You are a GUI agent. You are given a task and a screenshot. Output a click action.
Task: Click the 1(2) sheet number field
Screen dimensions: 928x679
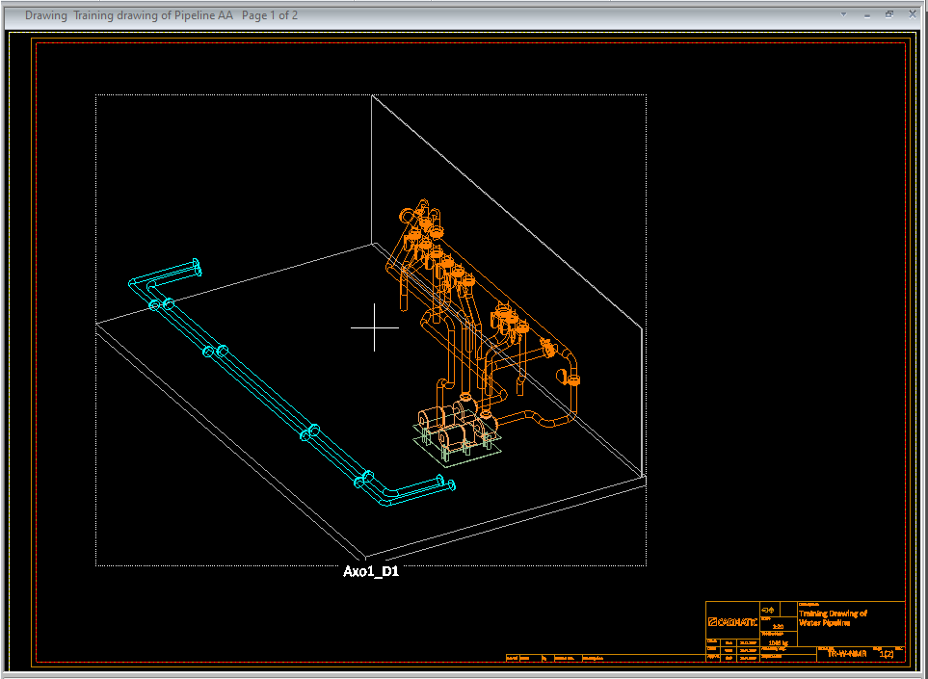(x=887, y=653)
